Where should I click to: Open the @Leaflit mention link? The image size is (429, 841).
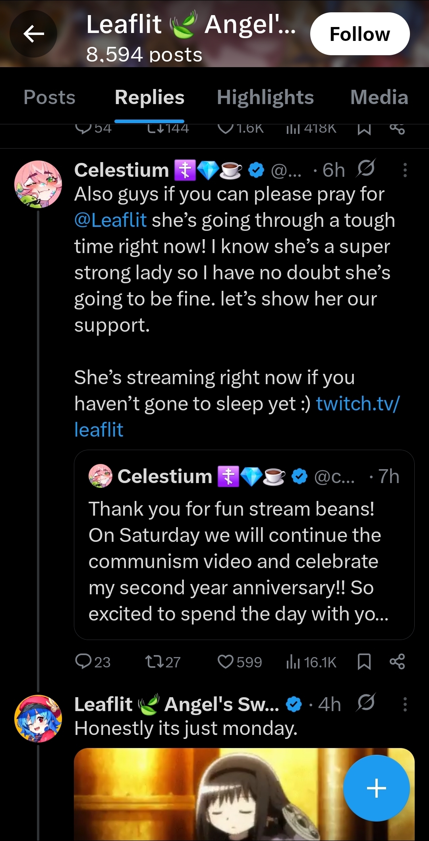[110, 220]
